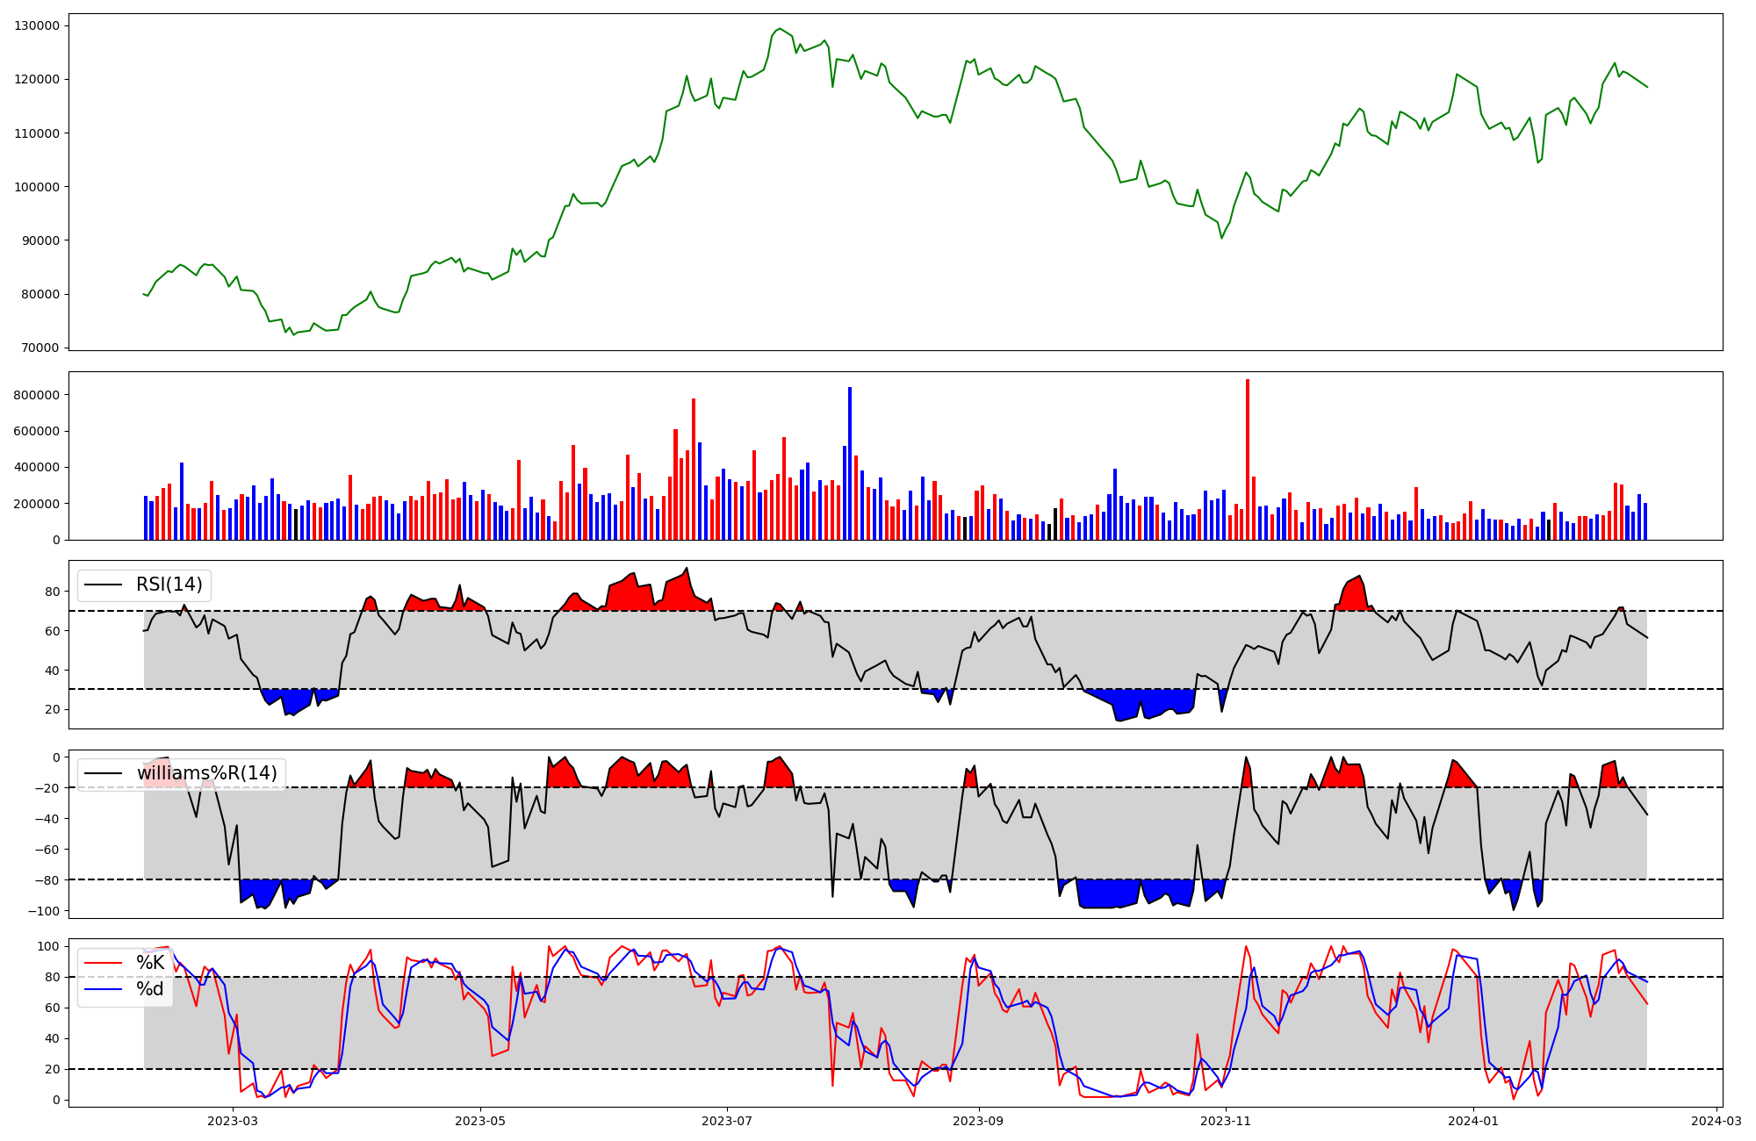Click the 70000 price axis tick label
Image resolution: width=1756 pixels, height=1141 pixels.
pos(40,348)
